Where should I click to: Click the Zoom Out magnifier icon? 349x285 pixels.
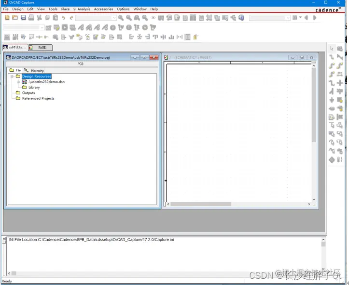click(129, 17)
